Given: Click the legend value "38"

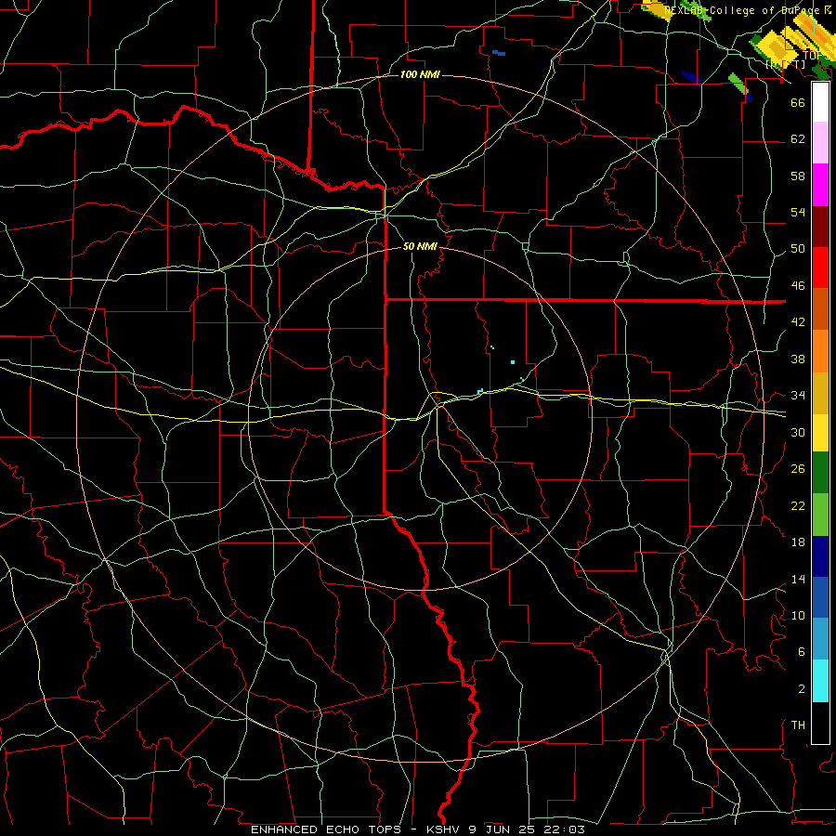Looking at the screenshot, I should click(x=798, y=359).
